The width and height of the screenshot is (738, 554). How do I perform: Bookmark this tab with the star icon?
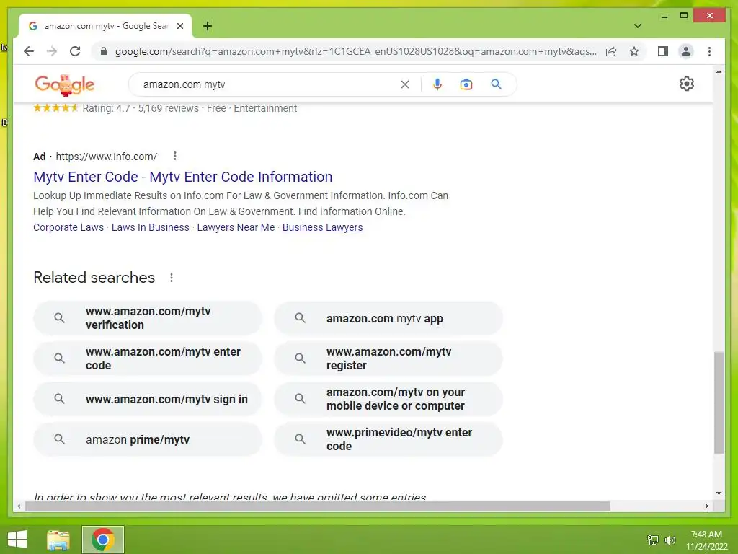(x=634, y=51)
